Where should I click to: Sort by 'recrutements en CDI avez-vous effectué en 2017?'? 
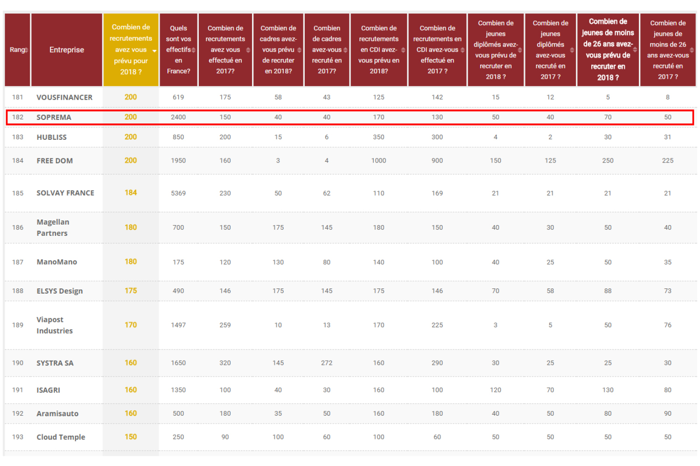point(437,50)
